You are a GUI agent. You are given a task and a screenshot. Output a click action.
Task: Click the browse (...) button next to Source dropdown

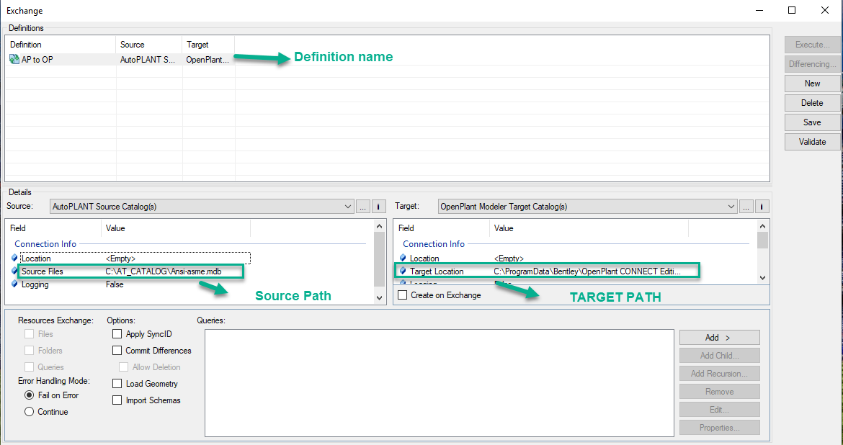click(362, 207)
